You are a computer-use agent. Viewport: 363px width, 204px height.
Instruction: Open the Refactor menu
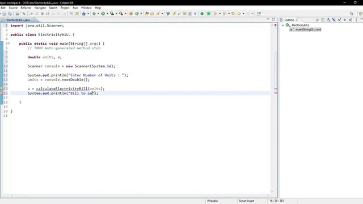pyautogui.click(x=26, y=8)
